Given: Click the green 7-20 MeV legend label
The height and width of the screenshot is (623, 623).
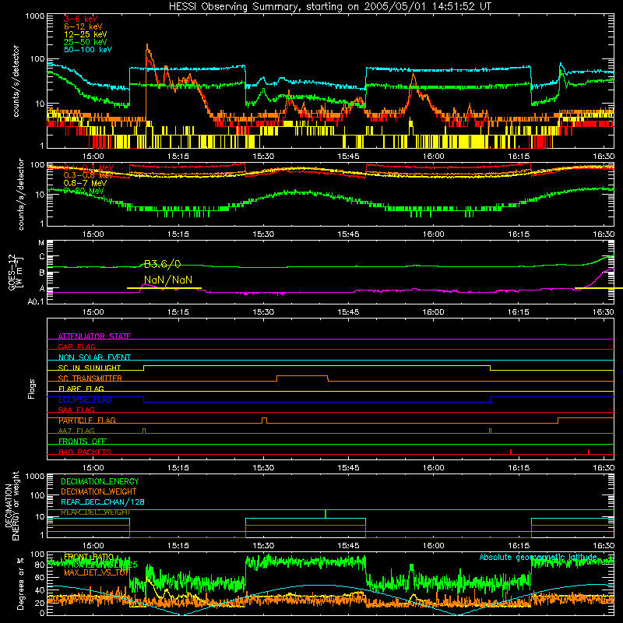Looking at the screenshot, I should [x=83, y=191].
